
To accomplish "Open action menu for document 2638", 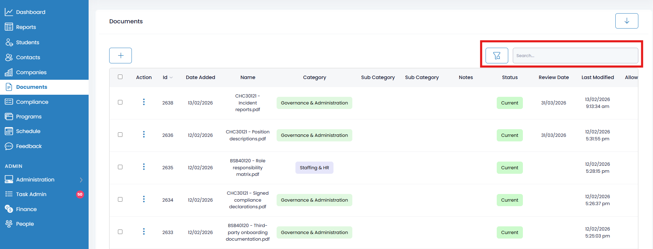I will coord(144,102).
